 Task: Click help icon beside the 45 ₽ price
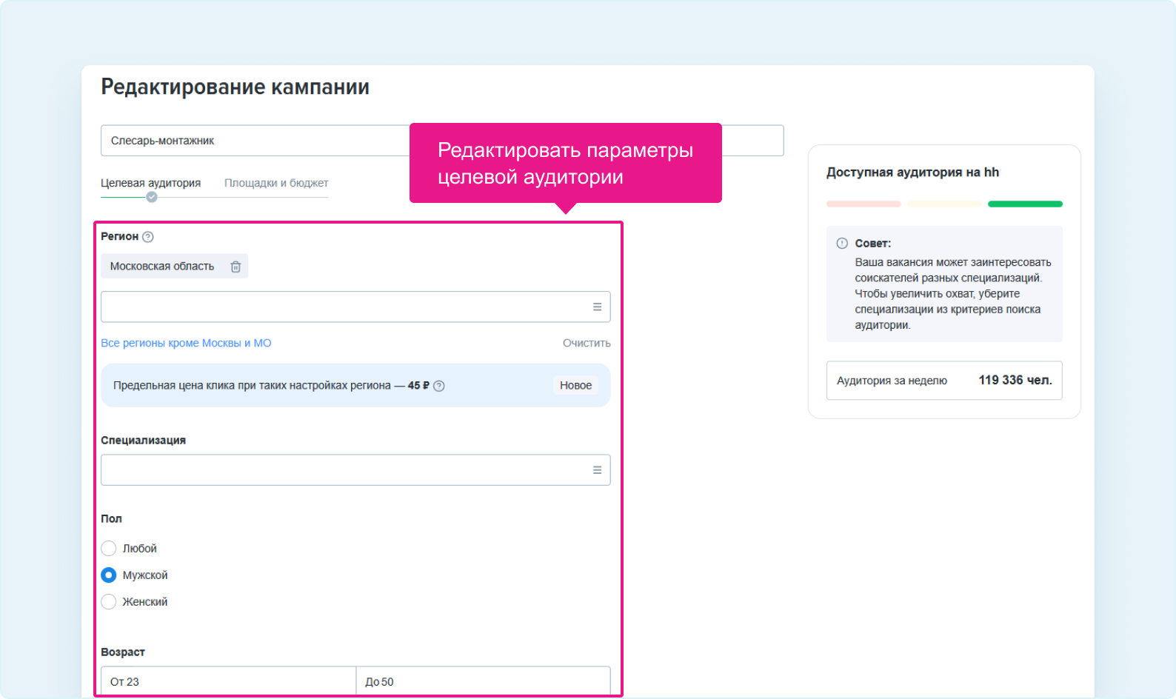[x=439, y=386]
